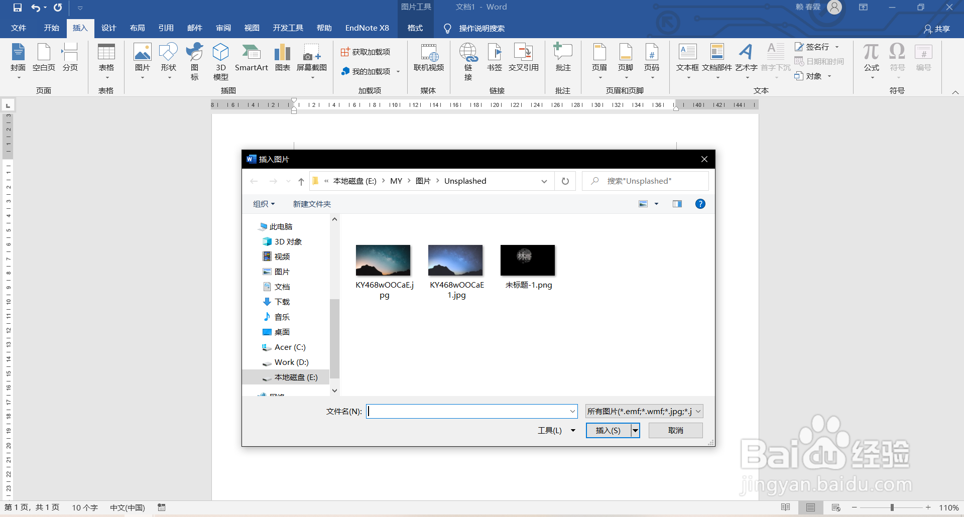The image size is (964, 517).
Task: Add a bookmark (书签)
Action: [x=495, y=58]
